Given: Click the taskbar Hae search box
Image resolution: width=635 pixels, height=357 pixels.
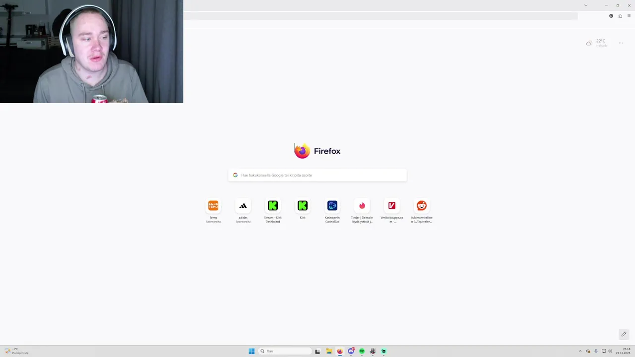Looking at the screenshot, I should [x=285, y=351].
